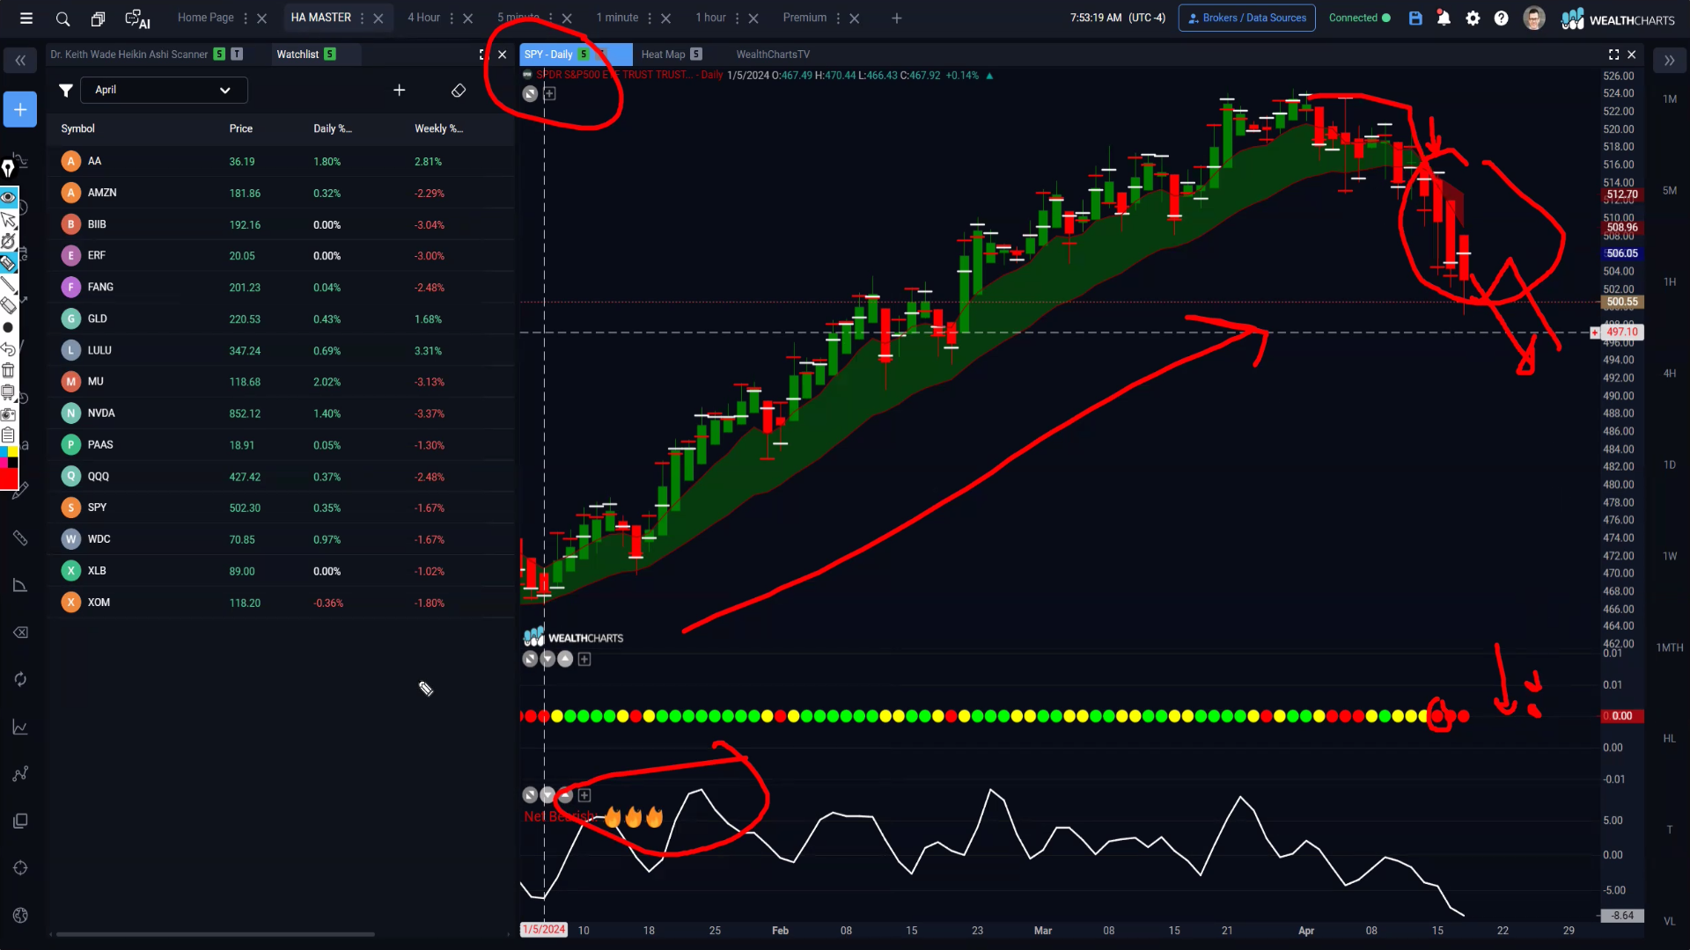This screenshot has height=950, width=1690.
Task: Add an indicator to the price pane
Action: [549, 94]
